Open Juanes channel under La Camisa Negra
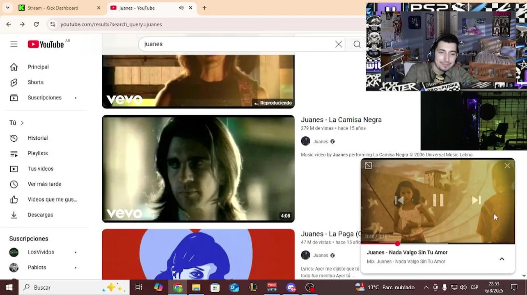527x295 pixels. (321, 141)
